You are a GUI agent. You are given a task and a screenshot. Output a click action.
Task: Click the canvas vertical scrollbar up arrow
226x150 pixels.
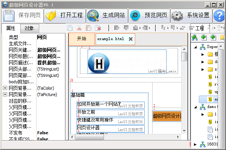(184, 49)
